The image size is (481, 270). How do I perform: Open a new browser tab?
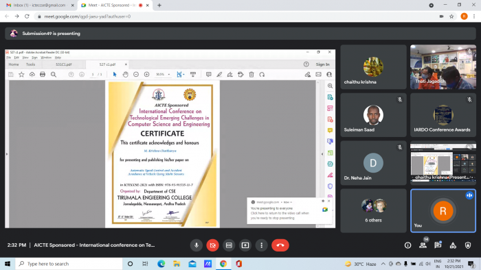pos(159,5)
